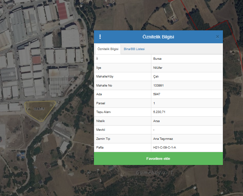Viewport: 243px width, 196px height.
Task: Click the blue dialog title text Öznitelik Bilgisi
Action: pyautogui.click(x=158, y=37)
